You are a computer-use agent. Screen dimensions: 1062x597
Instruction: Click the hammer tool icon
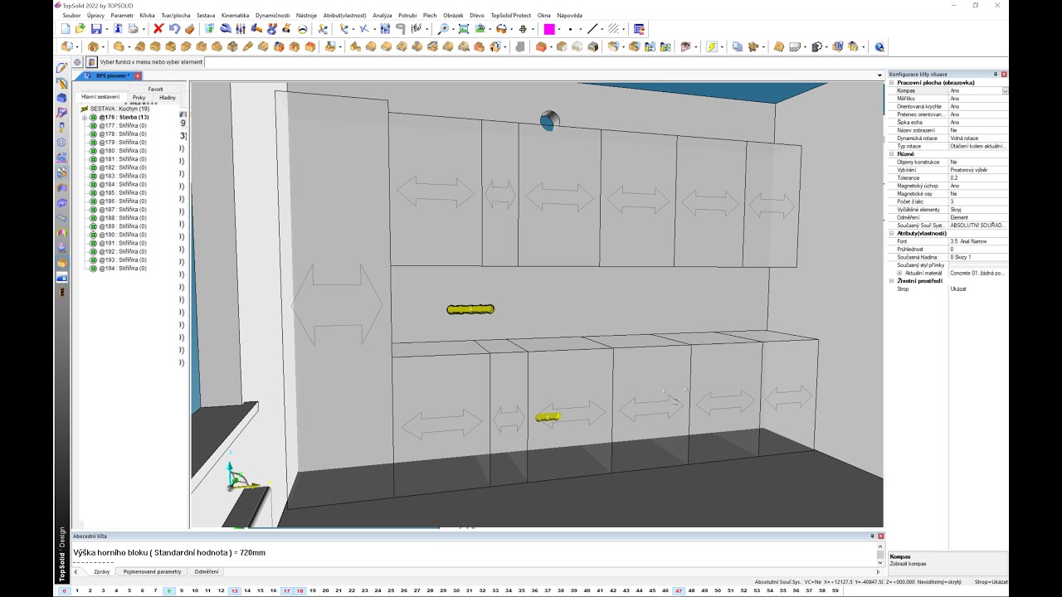click(x=256, y=29)
